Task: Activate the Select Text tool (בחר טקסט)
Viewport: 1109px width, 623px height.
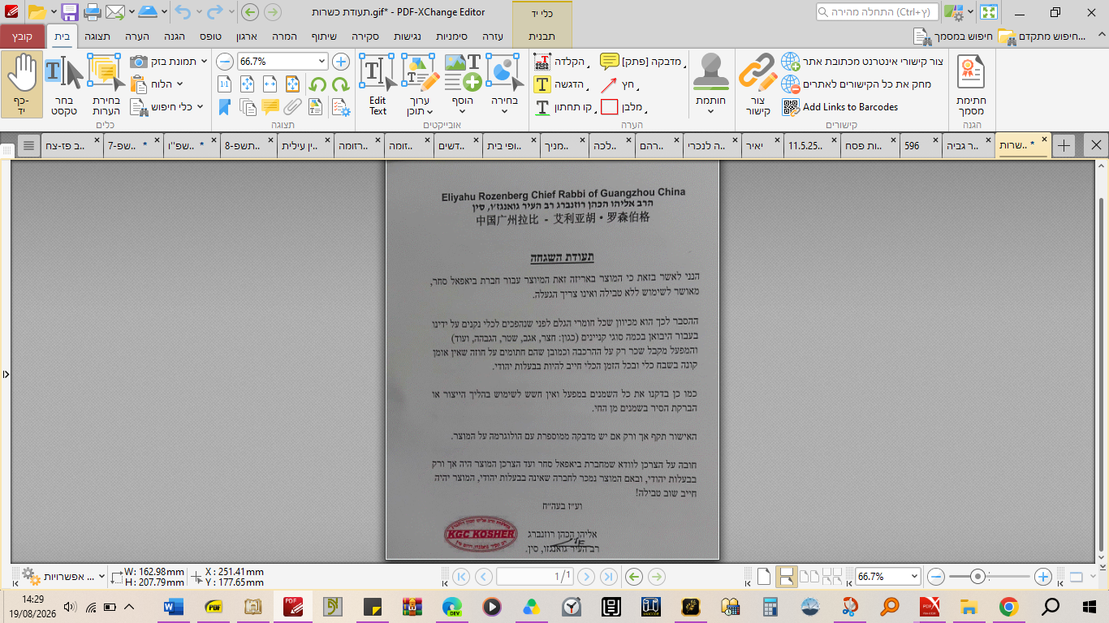Action: 63,84
